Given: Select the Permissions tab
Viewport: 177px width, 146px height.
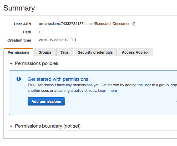Looking at the screenshot, I should coord(18,52).
